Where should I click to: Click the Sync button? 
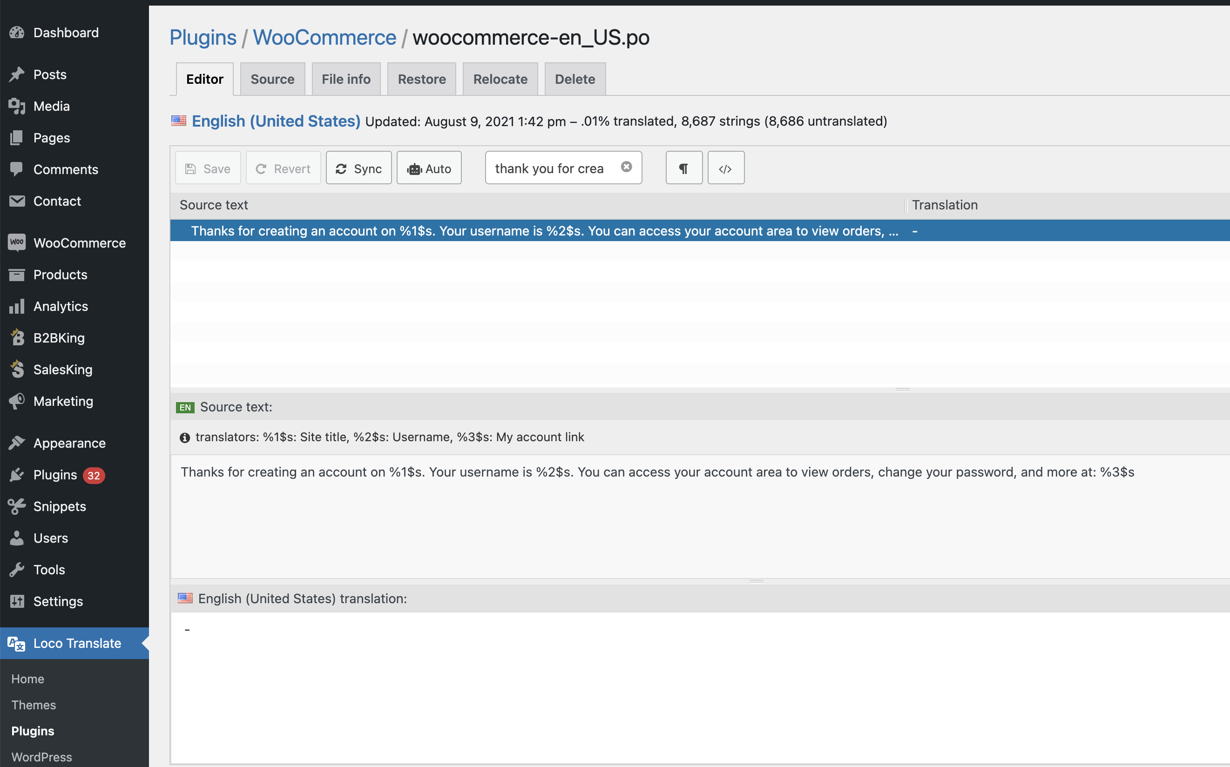pos(359,168)
